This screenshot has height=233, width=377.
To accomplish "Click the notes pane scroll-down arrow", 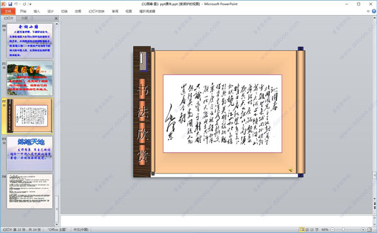I will [x=374, y=224].
